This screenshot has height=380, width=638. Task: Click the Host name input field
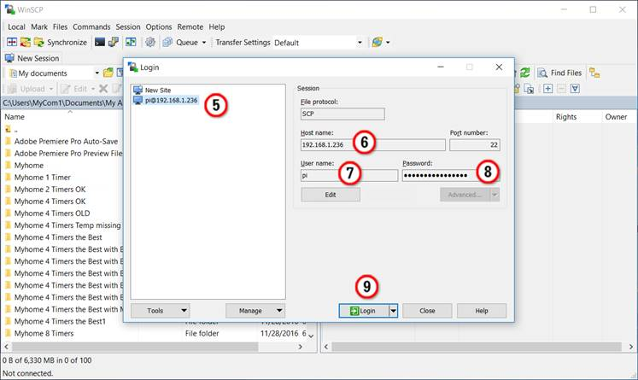click(x=372, y=145)
